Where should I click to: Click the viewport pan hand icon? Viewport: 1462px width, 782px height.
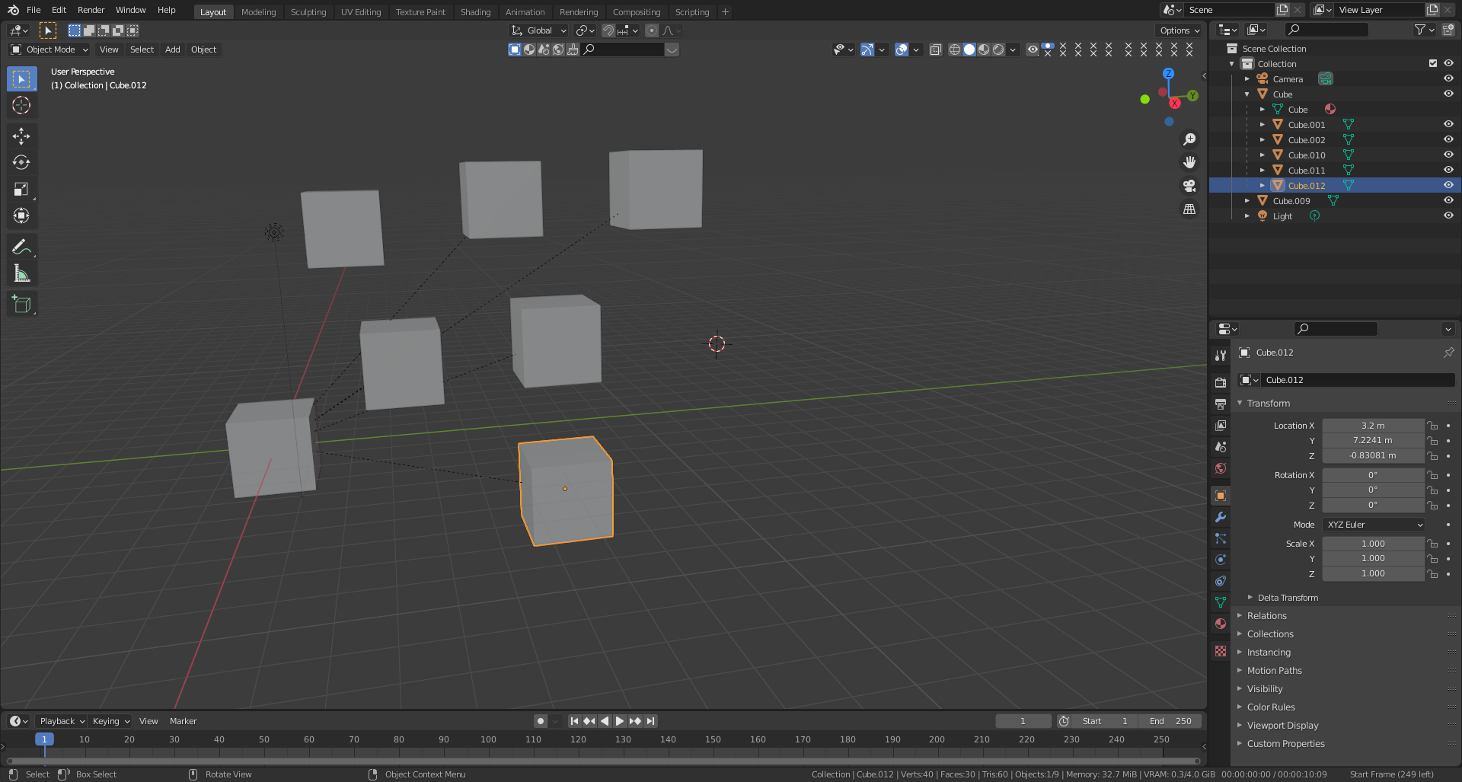(1189, 162)
